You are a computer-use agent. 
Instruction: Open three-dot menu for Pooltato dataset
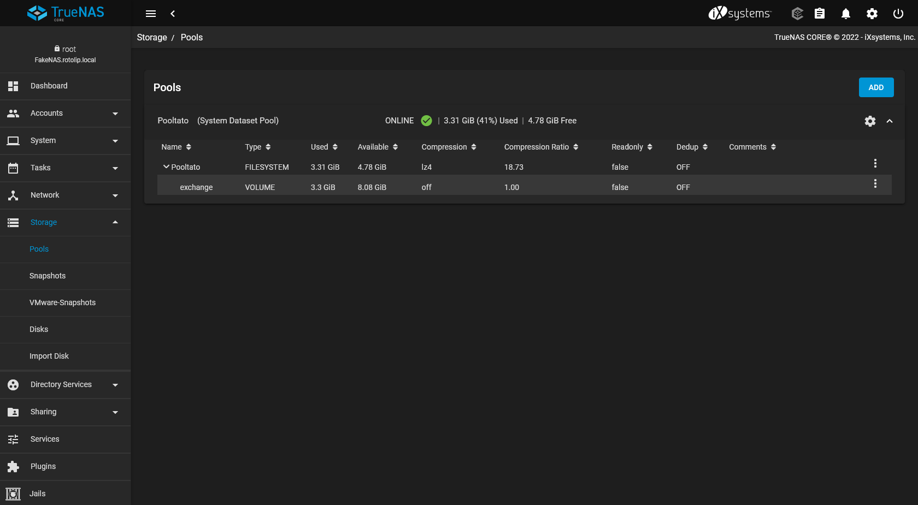pyautogui.click(x=875, y=163)
